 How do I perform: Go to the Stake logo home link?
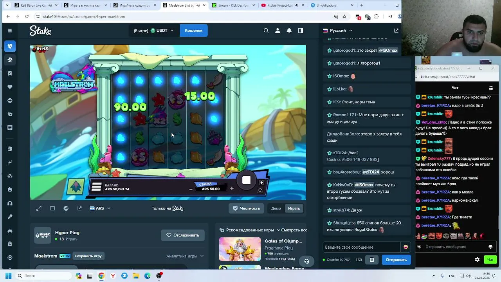point(40,31)
